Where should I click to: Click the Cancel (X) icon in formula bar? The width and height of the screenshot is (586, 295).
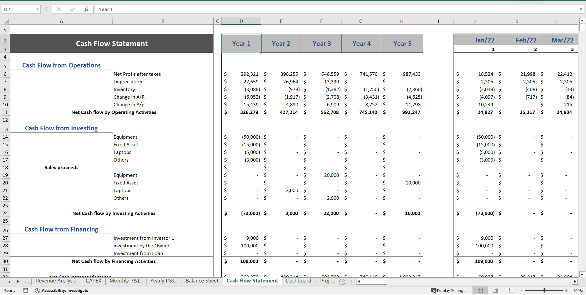coord(59,9)
